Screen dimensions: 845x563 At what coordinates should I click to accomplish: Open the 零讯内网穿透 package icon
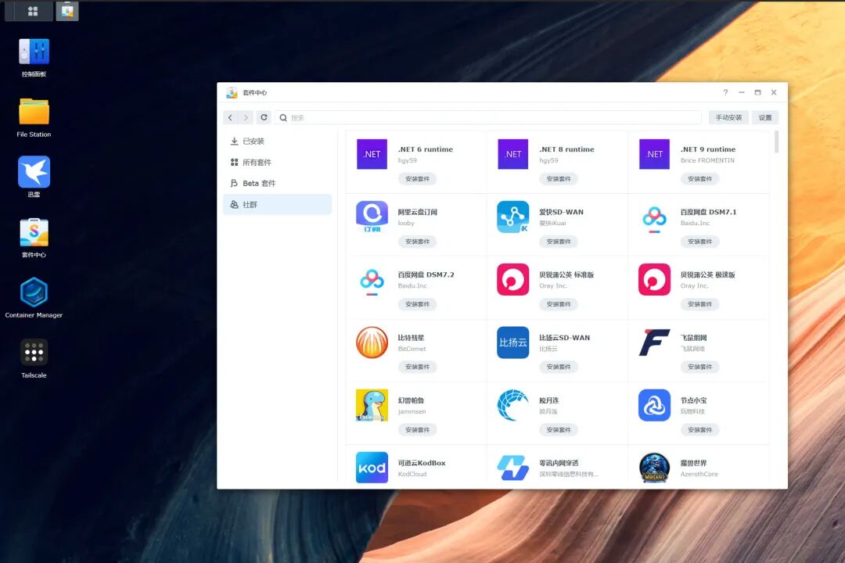point(513,467)
